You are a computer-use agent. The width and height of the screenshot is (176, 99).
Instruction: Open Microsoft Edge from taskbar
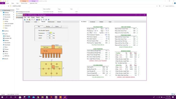29,97
